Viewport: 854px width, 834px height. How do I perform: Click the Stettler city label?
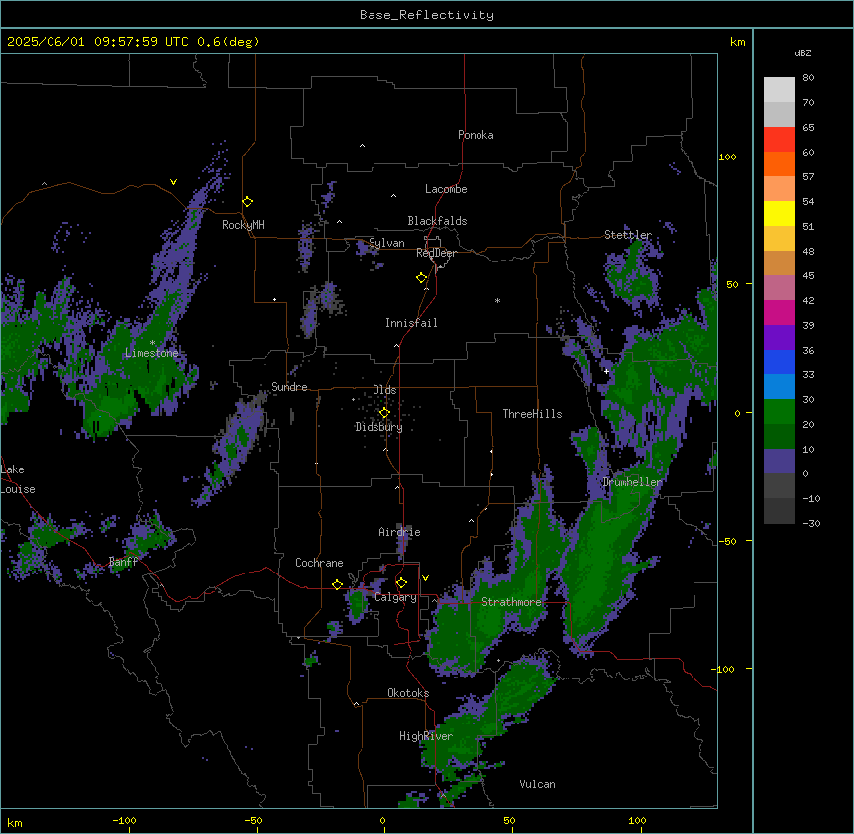tap(628, 235)
